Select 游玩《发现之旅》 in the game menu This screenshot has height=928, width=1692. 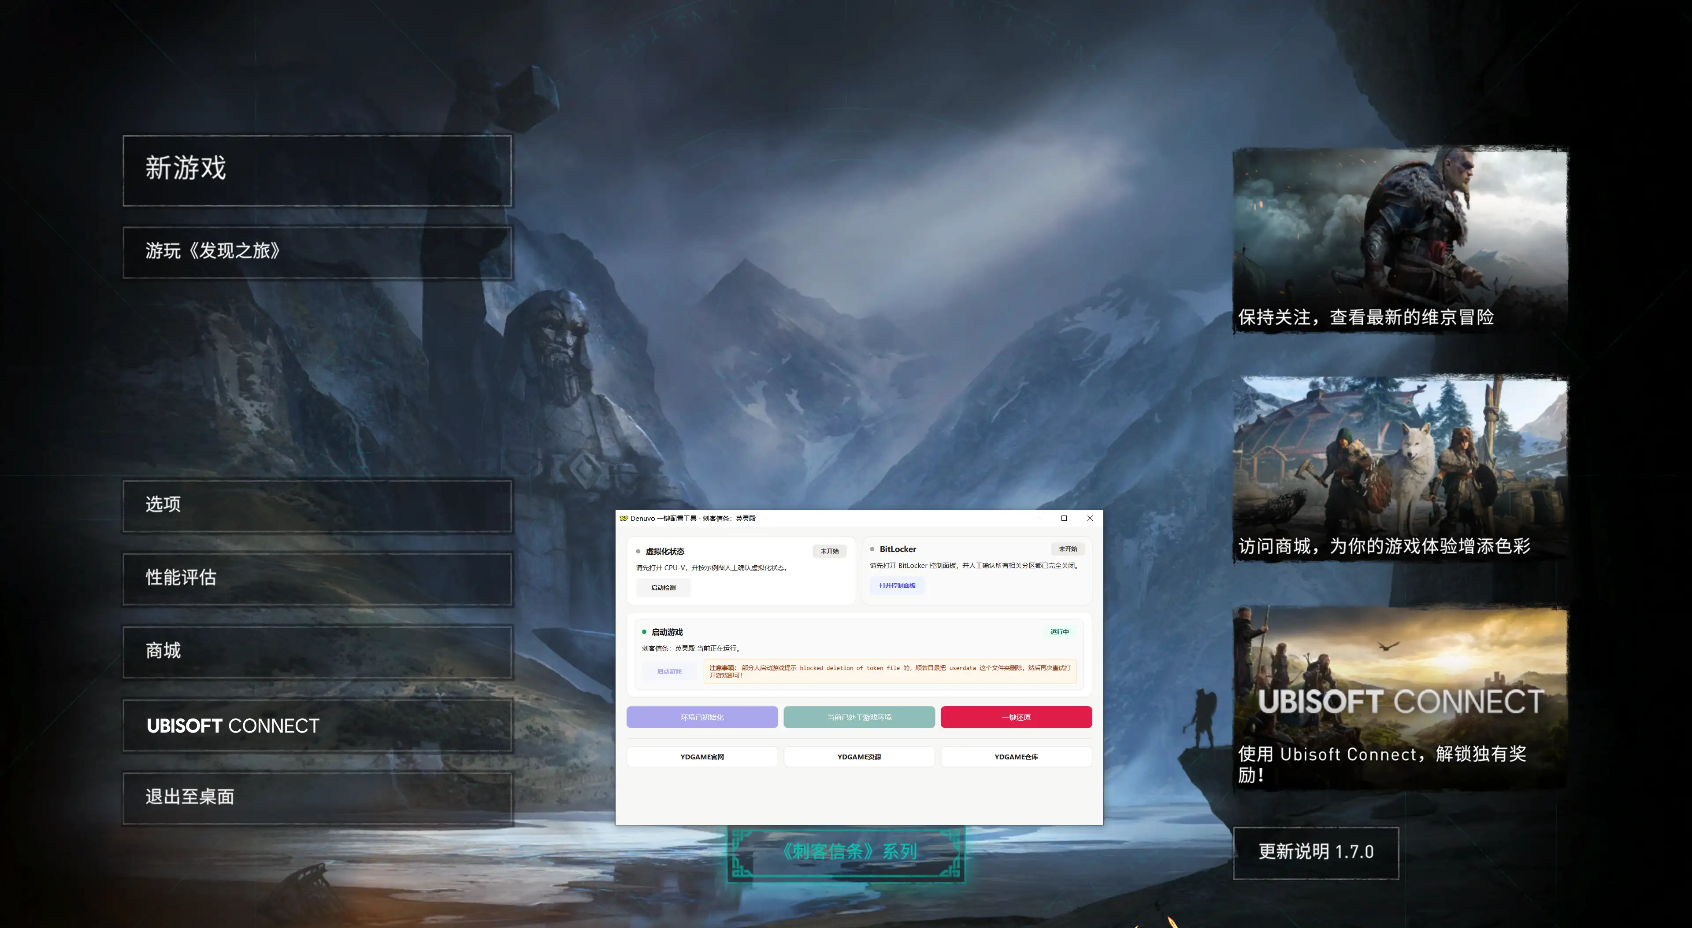[x=317, y=253]
